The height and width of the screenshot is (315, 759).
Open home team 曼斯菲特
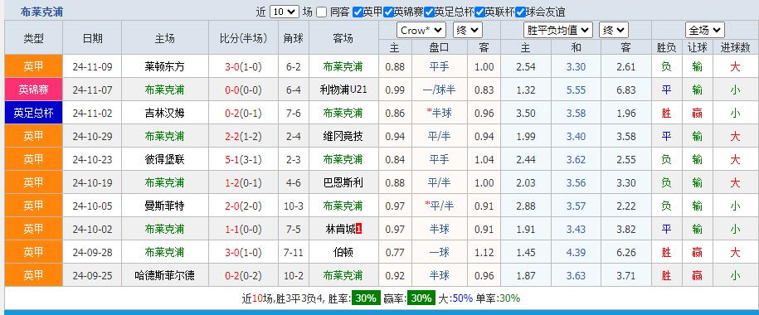point(164,206)
